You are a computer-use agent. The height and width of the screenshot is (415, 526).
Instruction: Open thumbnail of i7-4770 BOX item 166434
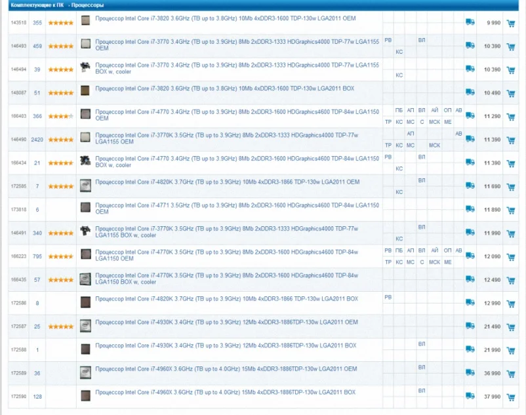tap(85, 161)
